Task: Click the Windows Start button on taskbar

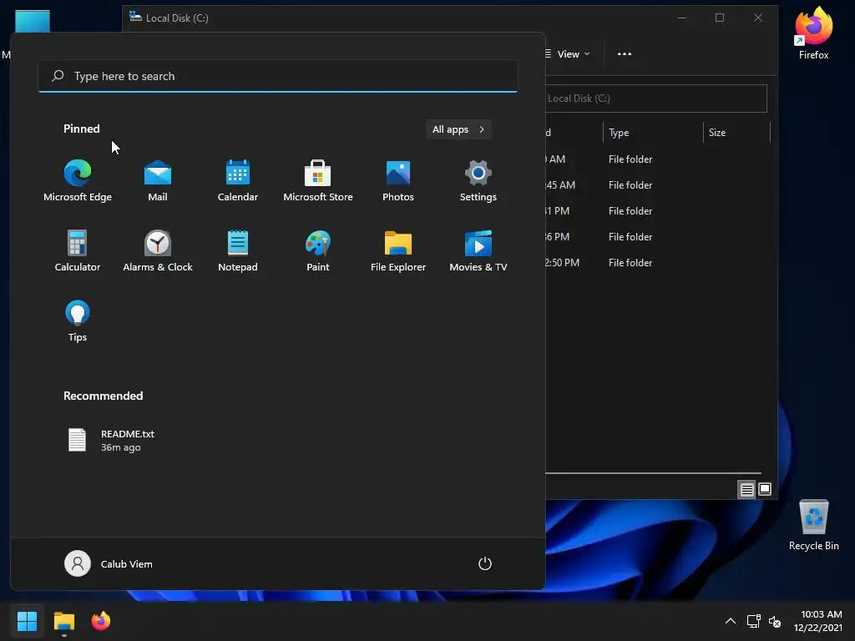Action: [x=27, y=621]
